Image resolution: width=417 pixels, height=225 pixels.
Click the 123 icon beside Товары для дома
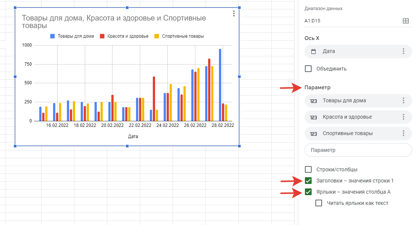tap(313, 101)
